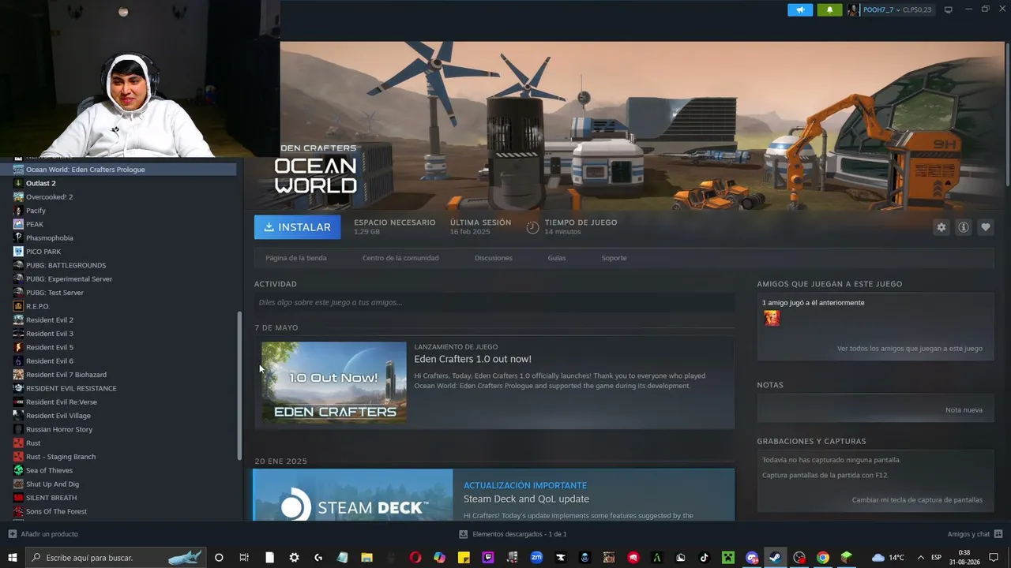Add game to favorites with heart icon
Viewport: 1011px width, 568px height.
click(986, 227)
